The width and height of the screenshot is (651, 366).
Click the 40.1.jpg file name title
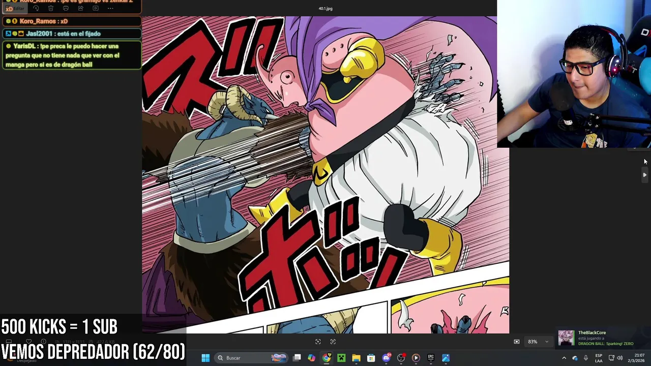tap(325, 9)
